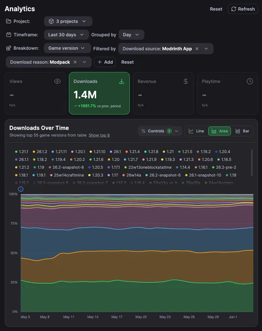Click the folder icon next to Project

point(8,21)
